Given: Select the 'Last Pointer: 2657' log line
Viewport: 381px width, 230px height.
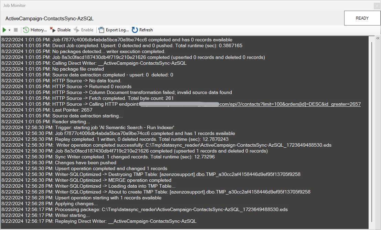Looking at the screenshot, I should (x=47, y=110).
